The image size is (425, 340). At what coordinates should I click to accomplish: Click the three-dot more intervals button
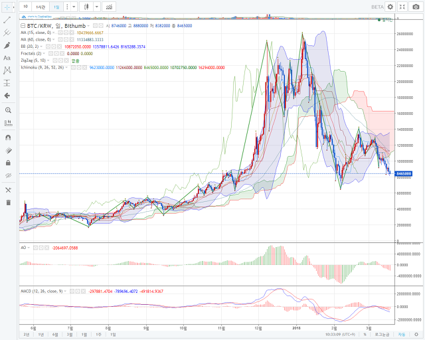pyautogui.click(x=67, y=7)
